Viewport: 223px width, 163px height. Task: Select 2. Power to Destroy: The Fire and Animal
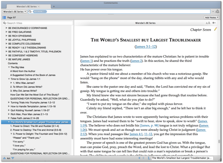pos(36,130)
